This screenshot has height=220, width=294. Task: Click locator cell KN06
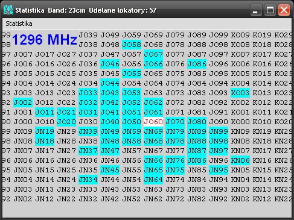(x=240, y=160)
